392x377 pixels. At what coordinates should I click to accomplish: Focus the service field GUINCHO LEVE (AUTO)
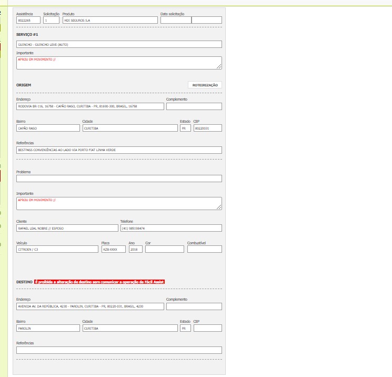119,44
